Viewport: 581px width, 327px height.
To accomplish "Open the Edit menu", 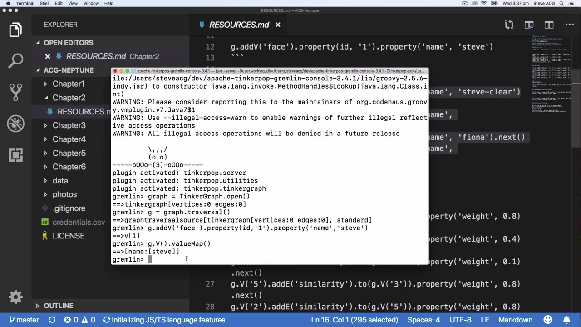I will click(x=59, y=3).
